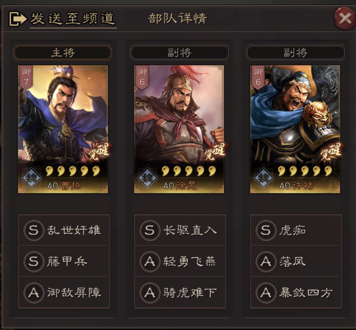Select the 暴敛四方 skill
This screenshot has height=330, width=356.
(296, 292)
